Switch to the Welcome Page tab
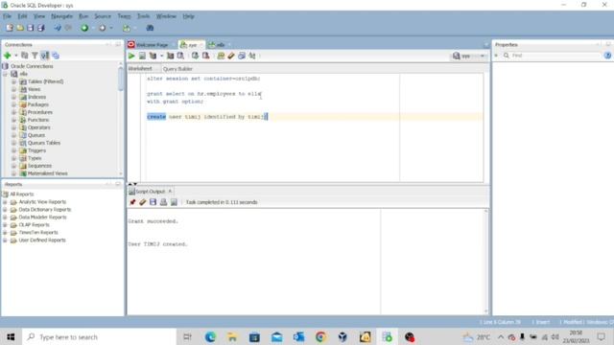614x345 pixels. point(151,45)
